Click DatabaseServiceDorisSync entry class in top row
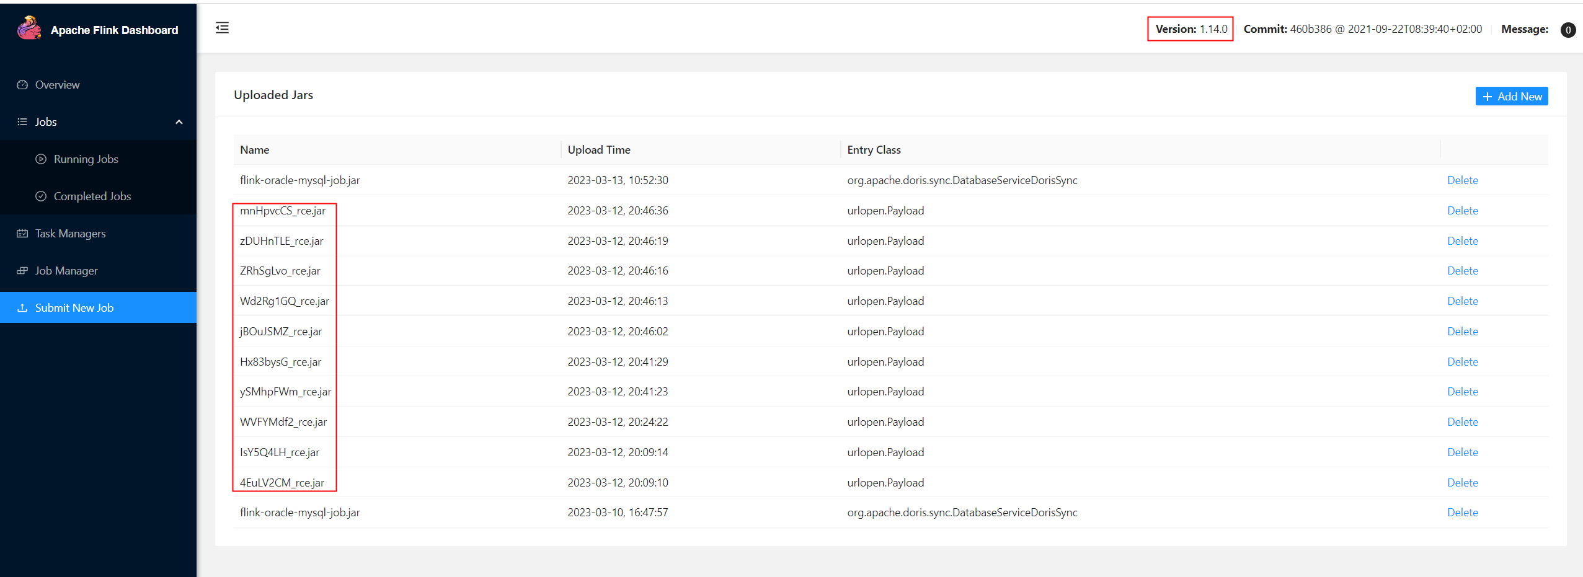This screenshot has width=1583, height=577. coord(962,180)
